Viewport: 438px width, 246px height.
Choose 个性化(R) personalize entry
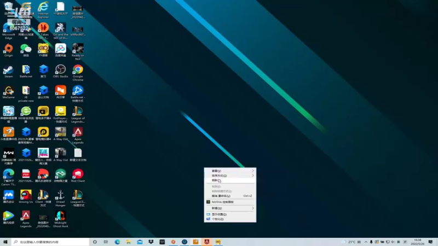point(230,219)
